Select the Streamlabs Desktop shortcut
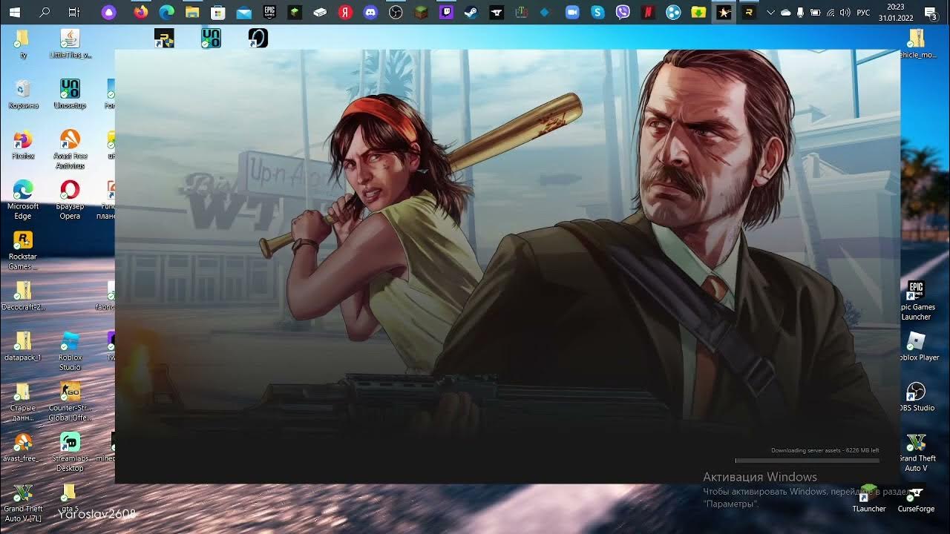 coord(70,452)
